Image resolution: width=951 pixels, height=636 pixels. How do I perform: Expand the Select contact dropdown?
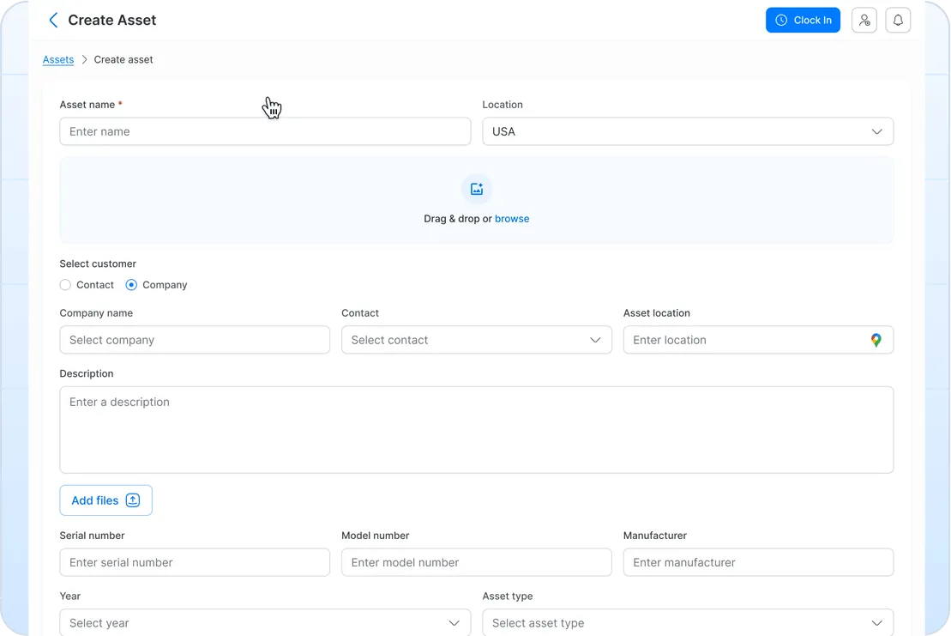[477, 340]
